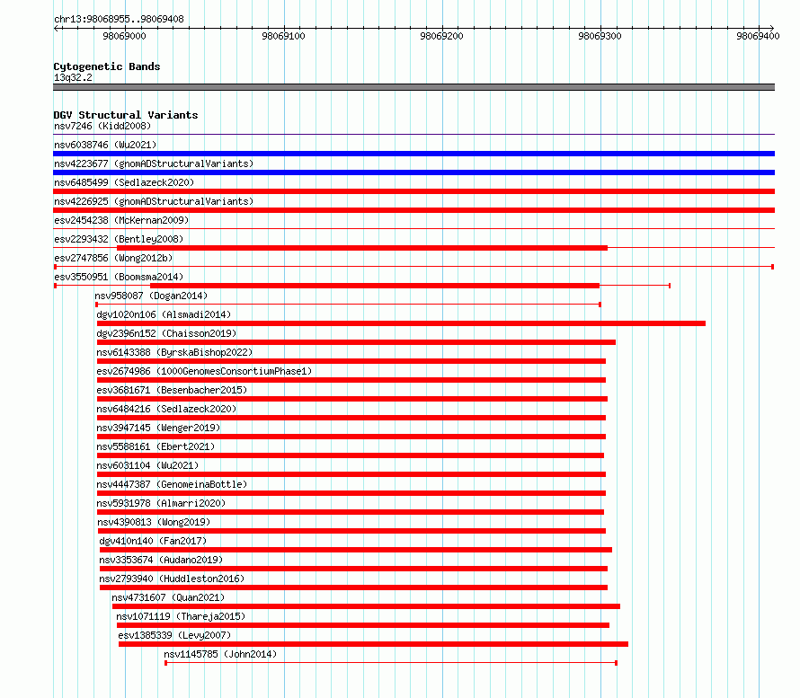Select the esv3550951 (Boomsma2014) label
The height and width of the screenshot is (698, 800).
point(119,277)
